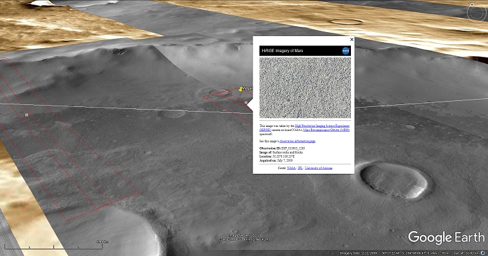Screen dimensions: 488x256
Task: Click the compass north marker
Action: (x=472, y=5)
